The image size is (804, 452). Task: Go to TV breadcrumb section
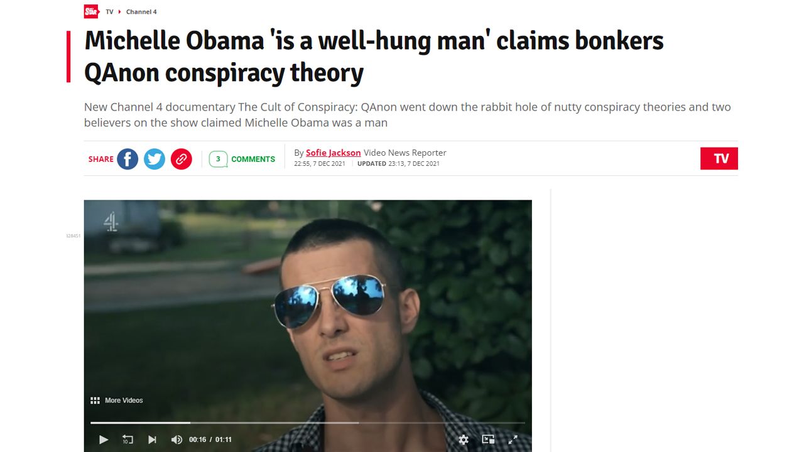tap(109, 12)
